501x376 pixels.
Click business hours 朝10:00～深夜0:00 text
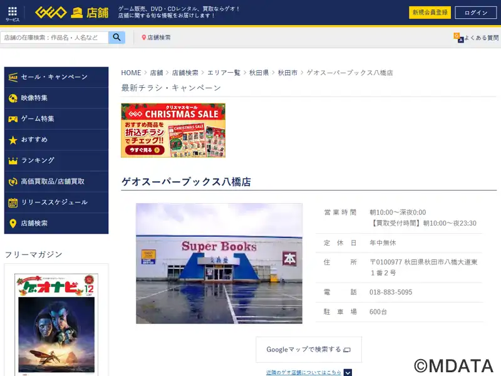pos(398,212)
